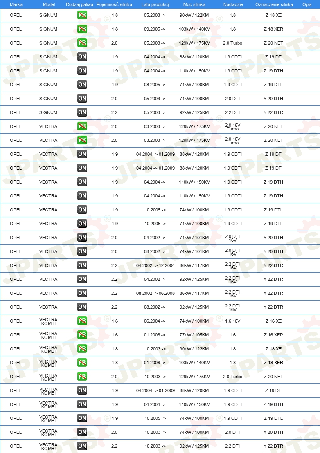Click the petrol icon for Vectra Kombi Z 20 NET
The height and width of the screenshot is (453, 320).
(82, 377)
